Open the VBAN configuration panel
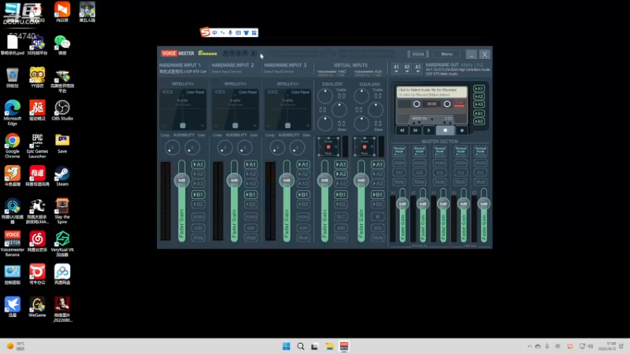Viewport: 630px width, 354px height. pos(418,54)
